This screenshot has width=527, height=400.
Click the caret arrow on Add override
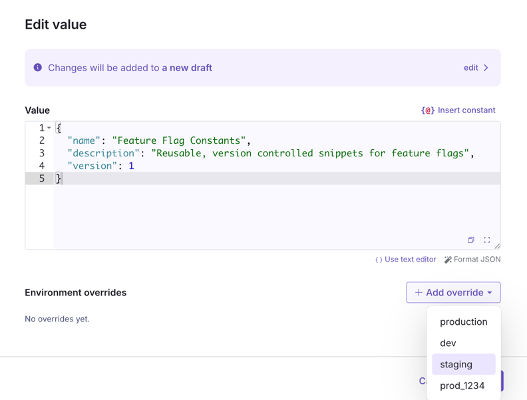(x=490, y=293)
